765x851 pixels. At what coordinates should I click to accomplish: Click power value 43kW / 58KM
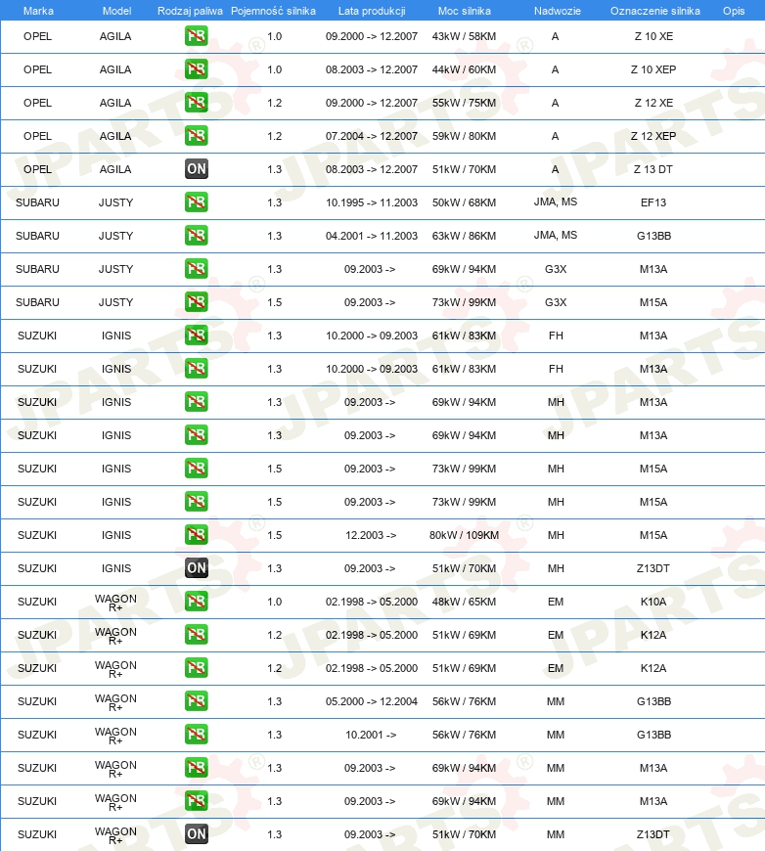click(465, 36)
